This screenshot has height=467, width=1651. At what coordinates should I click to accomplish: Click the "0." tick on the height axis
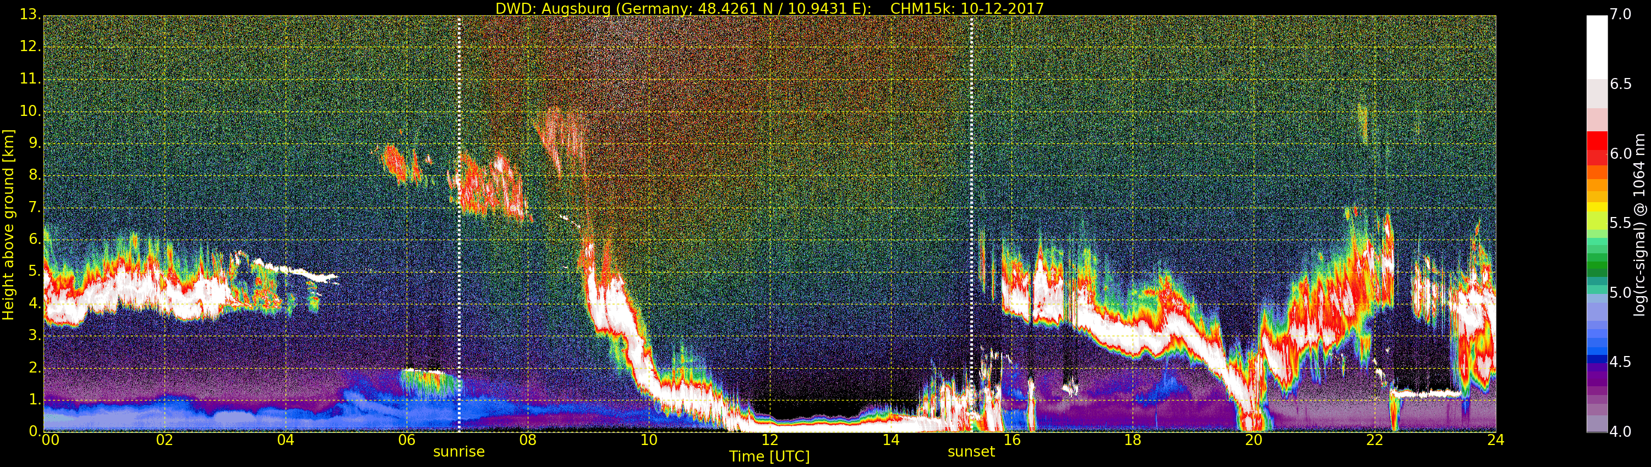pos(35,431)
